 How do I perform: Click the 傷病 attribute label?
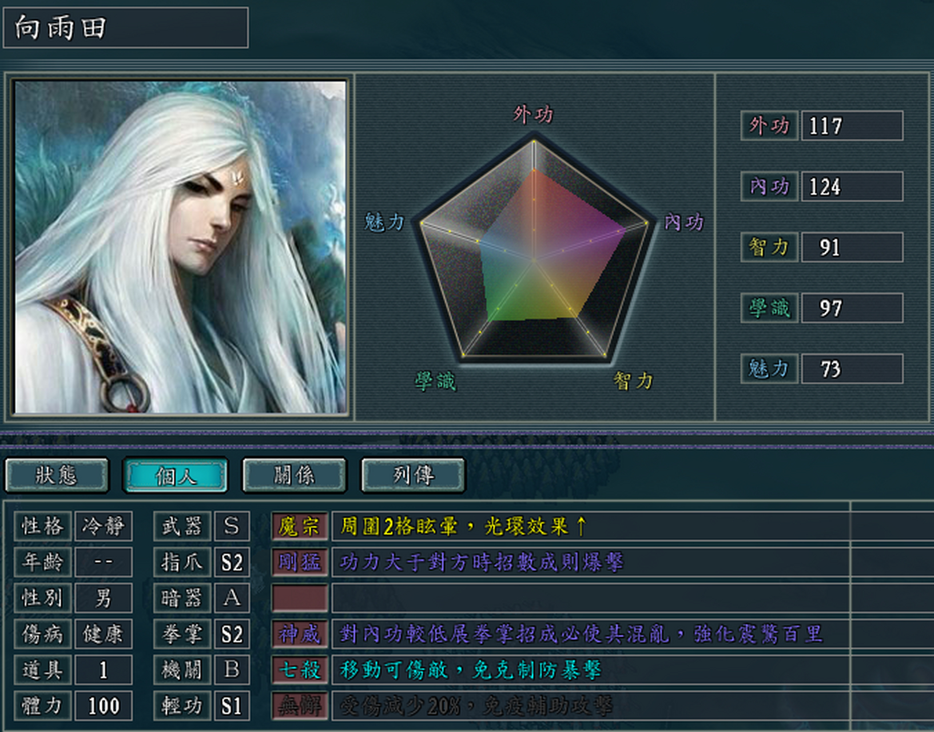tap(43, 634)
